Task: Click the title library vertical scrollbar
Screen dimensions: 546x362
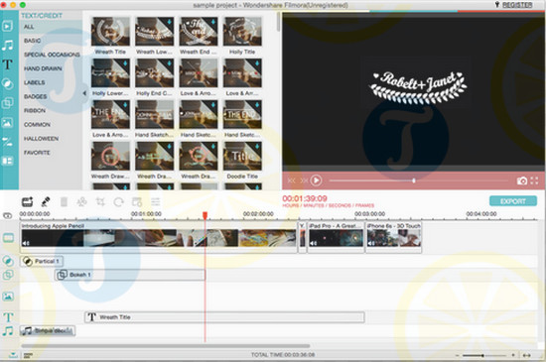Action: pyautogui.click(x=278, y=22)
